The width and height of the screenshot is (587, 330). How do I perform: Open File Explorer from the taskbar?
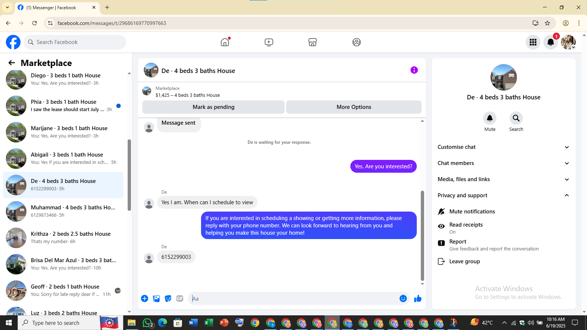click(131, 323)
